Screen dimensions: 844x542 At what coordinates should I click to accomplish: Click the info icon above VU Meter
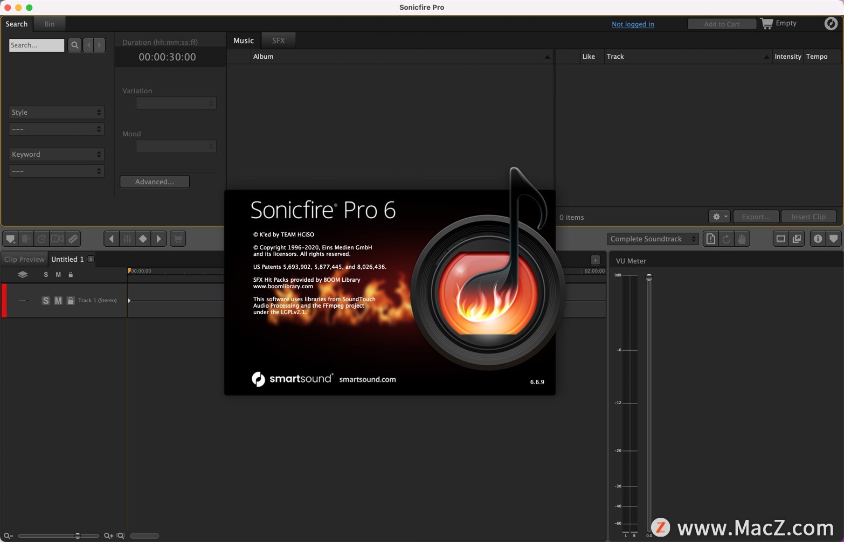pos(818,239)
